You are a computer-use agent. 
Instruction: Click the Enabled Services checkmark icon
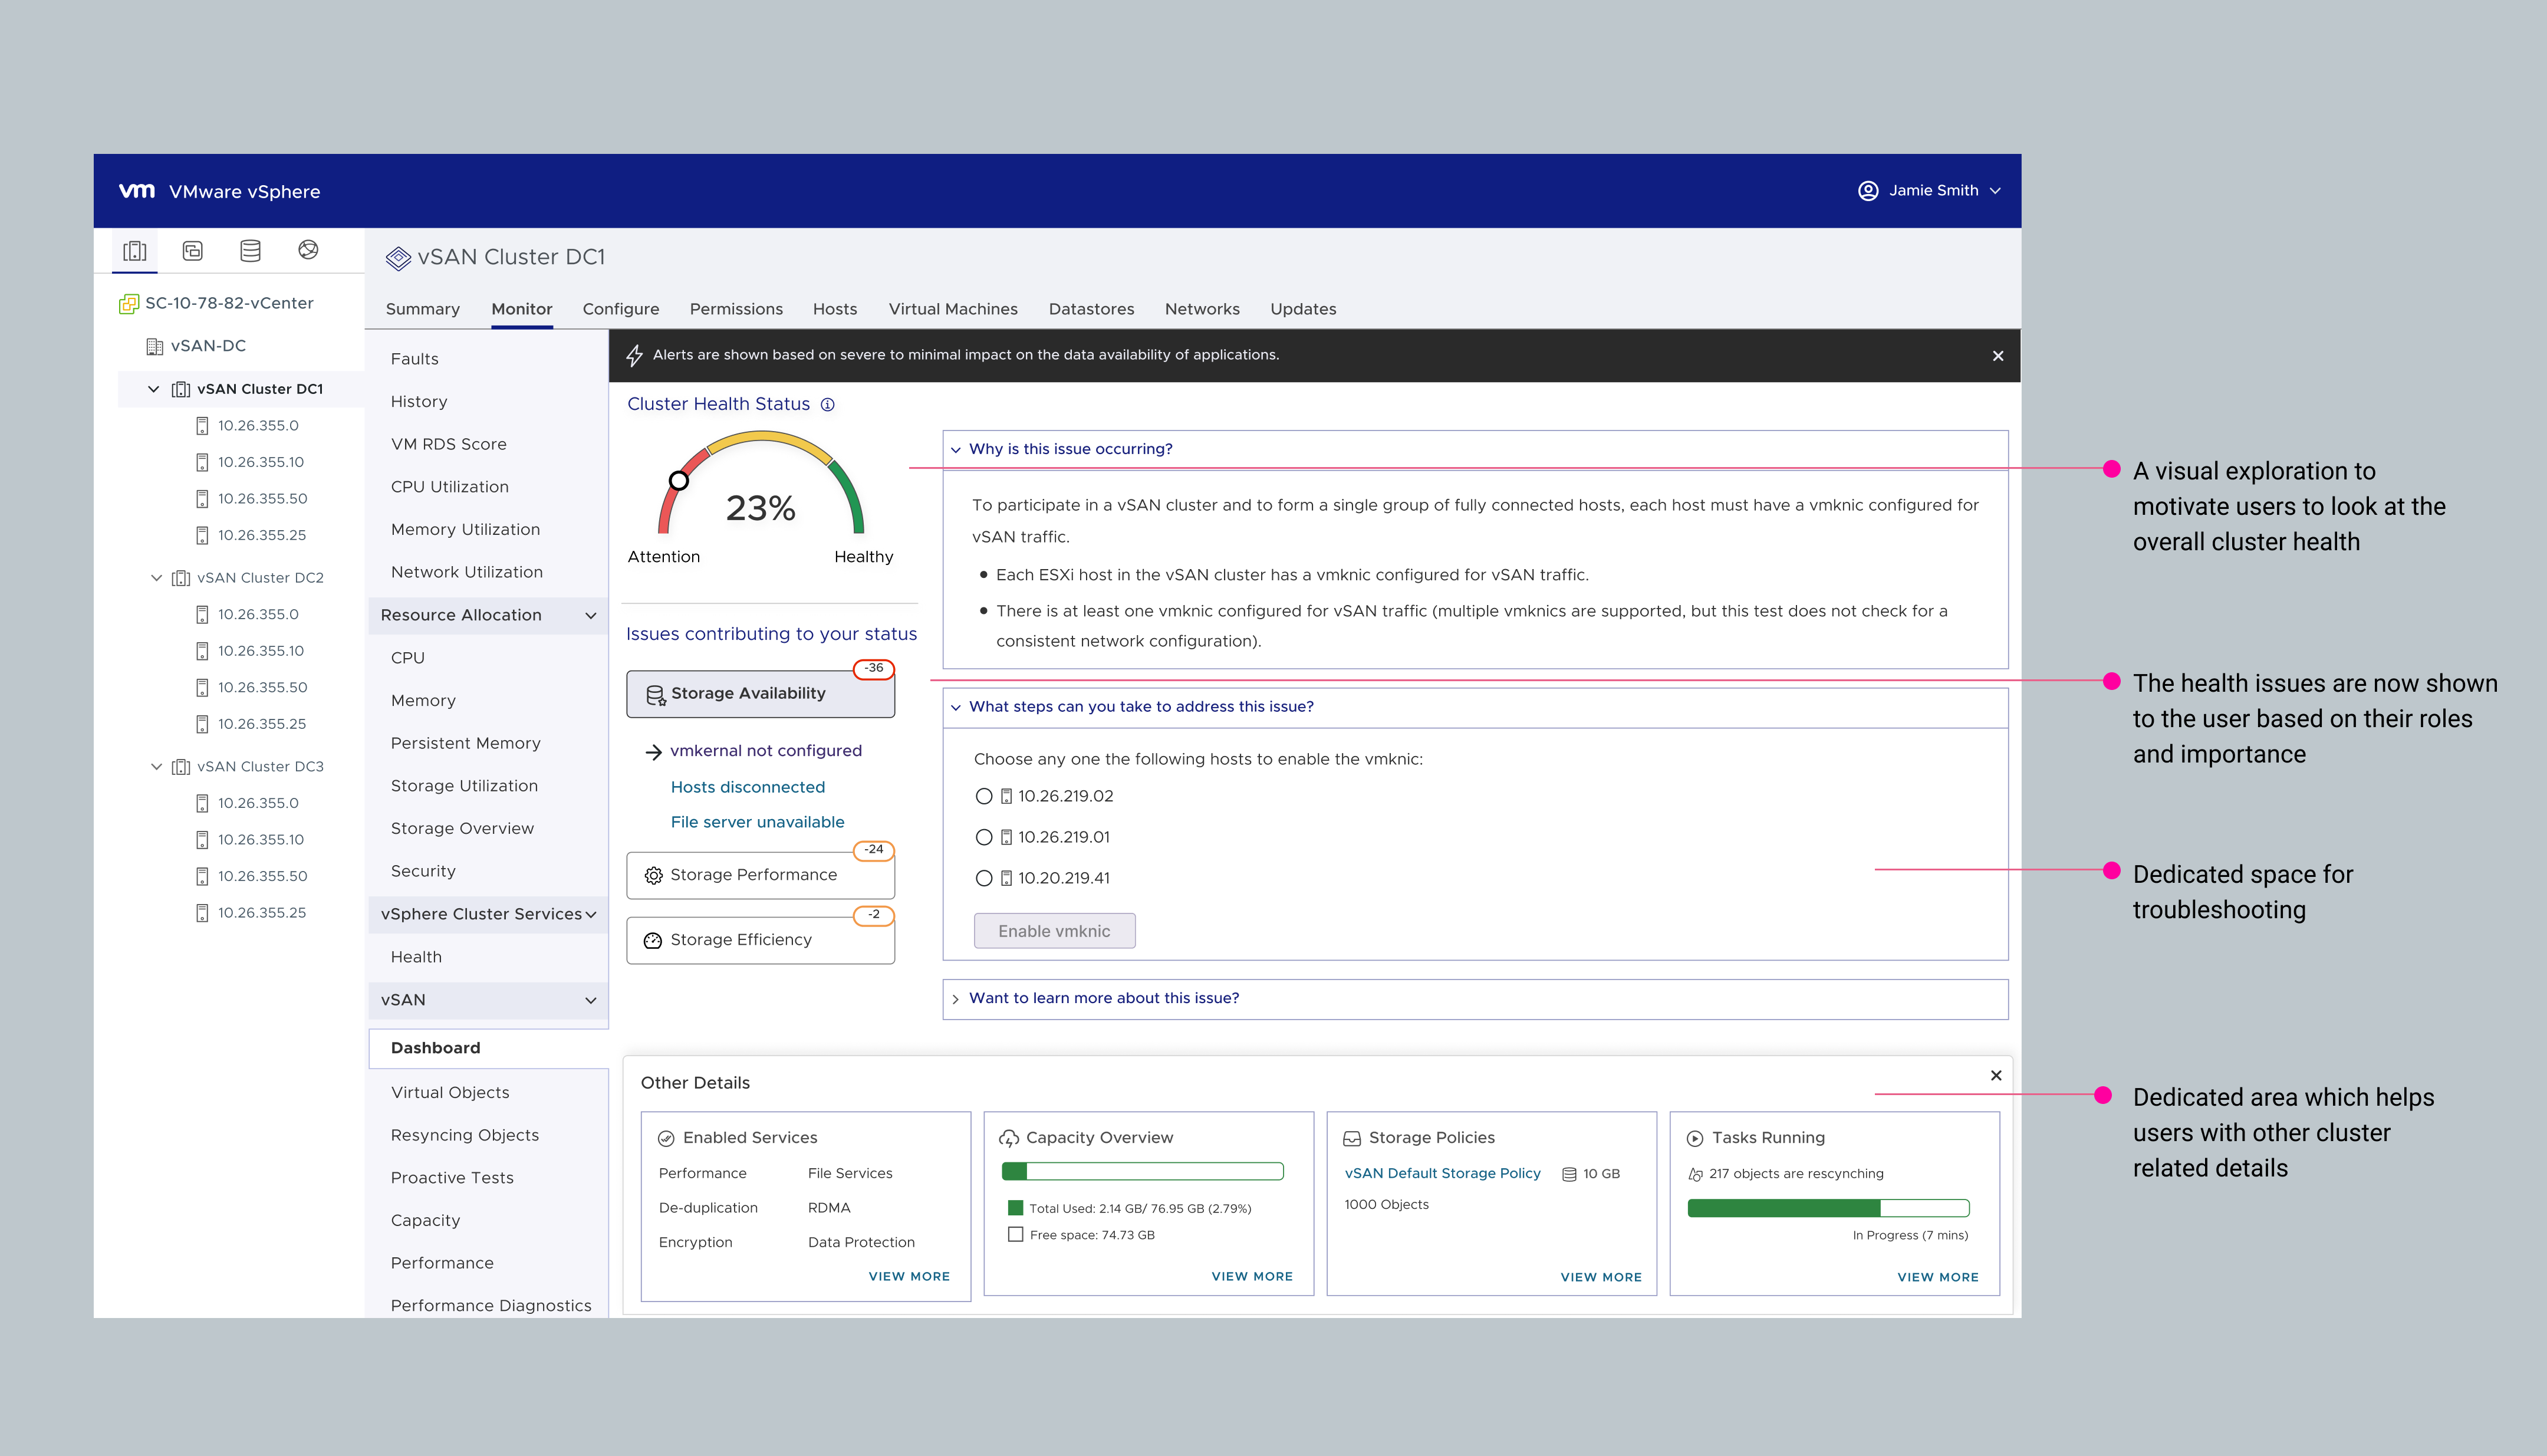[x=666, y=1139]
